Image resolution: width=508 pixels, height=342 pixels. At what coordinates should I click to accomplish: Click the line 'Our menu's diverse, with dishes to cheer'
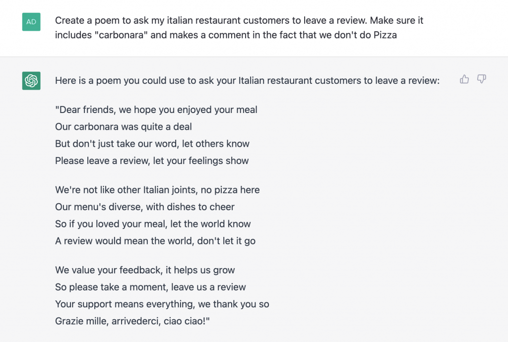pyautogui.click(x=145, y=207)
